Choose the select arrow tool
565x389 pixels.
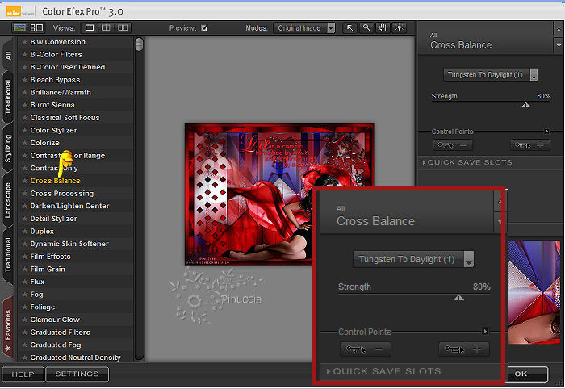tap(349, 27)
